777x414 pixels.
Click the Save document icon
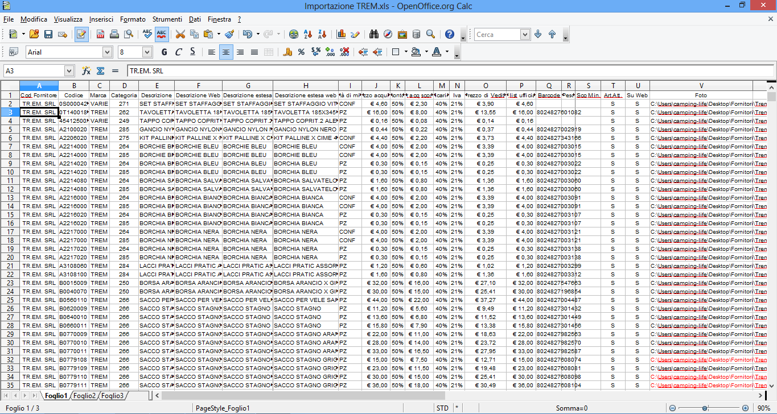click(x=48, y=34)
